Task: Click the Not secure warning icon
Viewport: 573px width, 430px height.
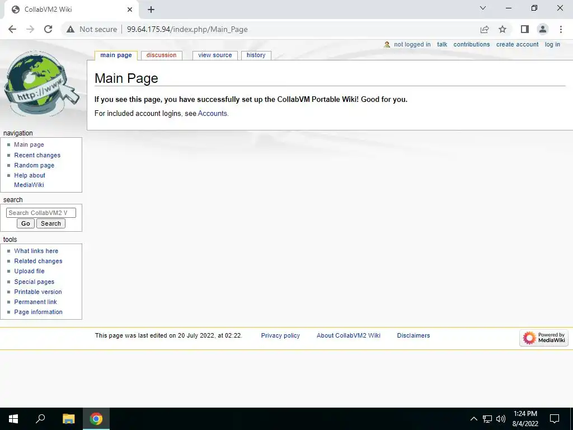Action: (x=71, y=29)
